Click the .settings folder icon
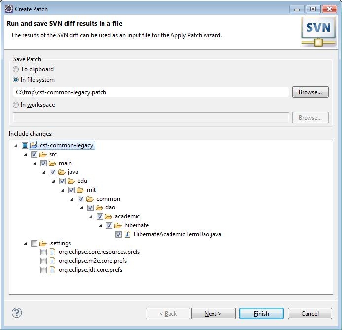The image size is (342, 330). 43,243
